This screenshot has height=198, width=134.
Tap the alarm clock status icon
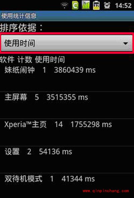[x=107, y=6]
